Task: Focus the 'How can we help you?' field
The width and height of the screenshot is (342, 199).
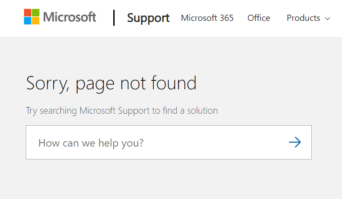Action: [x=155, y=143]
